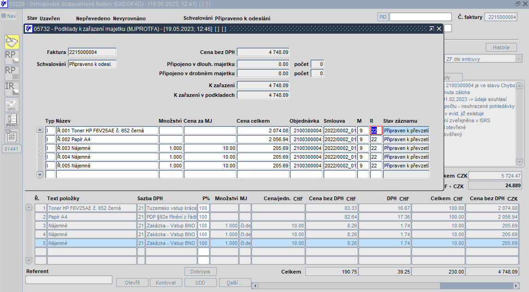Click the yellow hand-writing sidebar icon

point(12,42)
